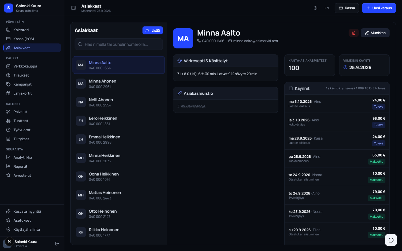Select customer Riikka Heinonen in the list
Viewport: 402px width, 251px height.
point(119,232)
